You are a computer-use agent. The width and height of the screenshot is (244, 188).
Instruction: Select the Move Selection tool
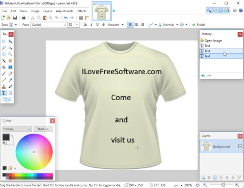[10, 48]
